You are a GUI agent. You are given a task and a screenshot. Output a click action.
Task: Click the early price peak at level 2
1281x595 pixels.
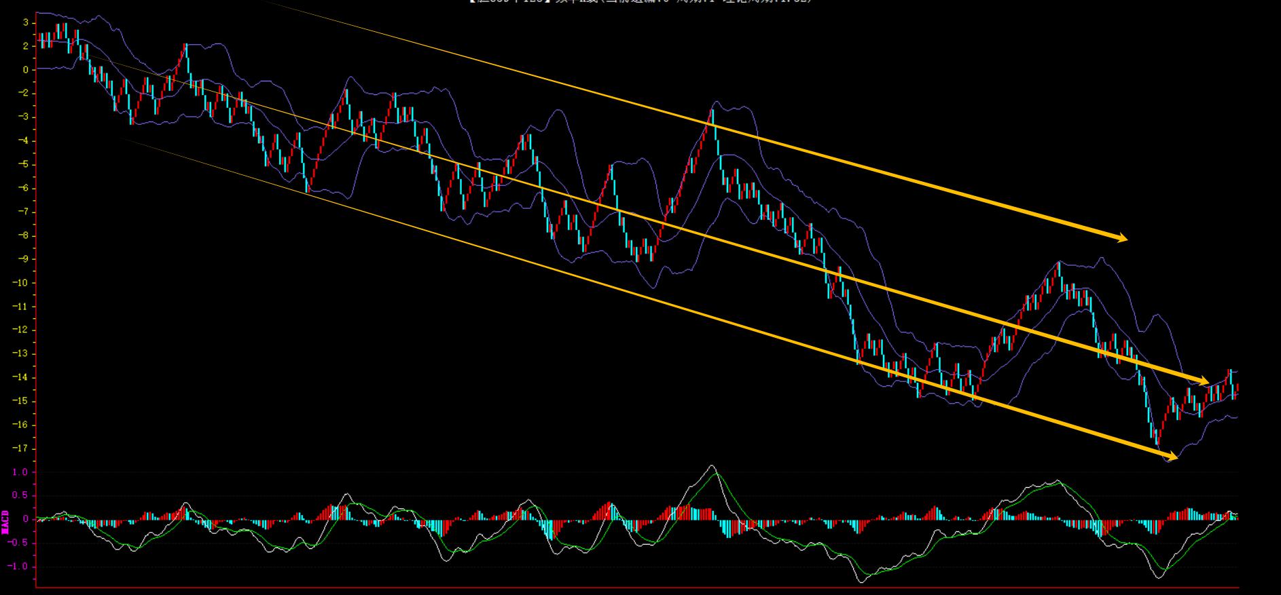[x=185, y=46]
